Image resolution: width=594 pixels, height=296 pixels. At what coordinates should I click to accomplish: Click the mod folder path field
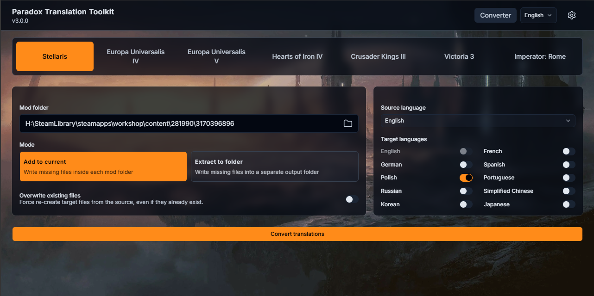point(181,123)
